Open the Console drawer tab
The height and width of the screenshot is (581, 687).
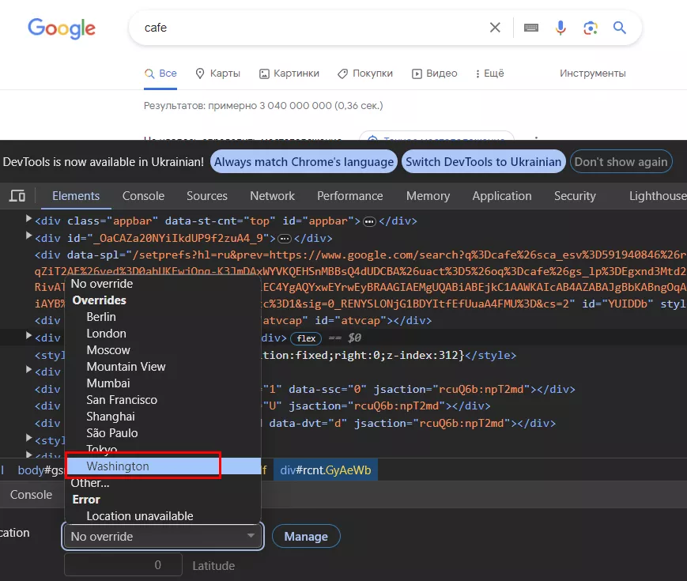pyautogui.click(x=31, y=495)
